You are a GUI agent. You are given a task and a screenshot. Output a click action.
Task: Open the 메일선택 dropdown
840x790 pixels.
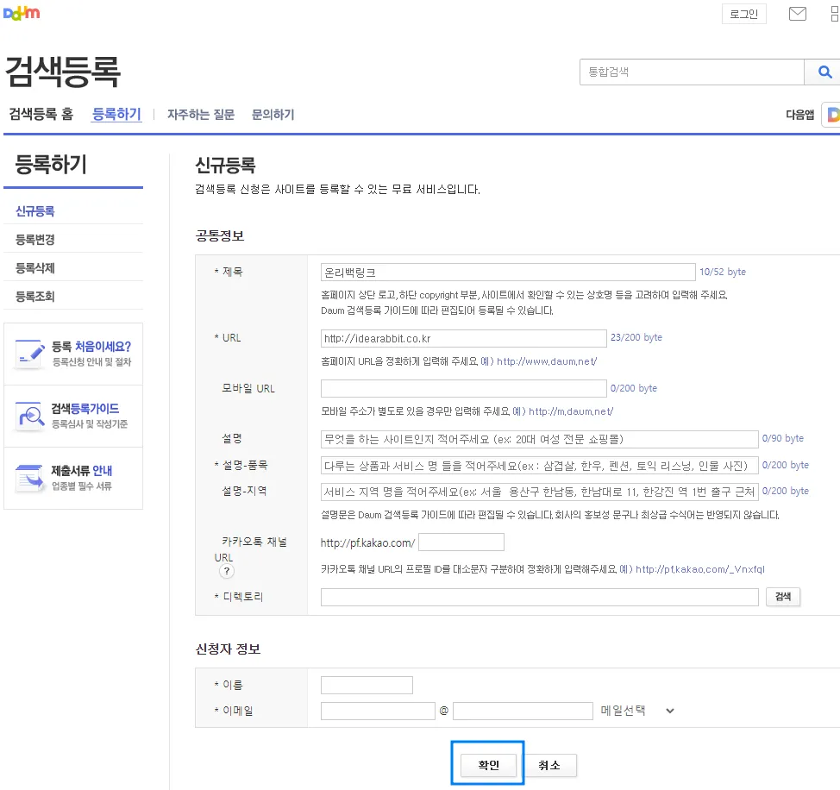[x=637, y=711]
